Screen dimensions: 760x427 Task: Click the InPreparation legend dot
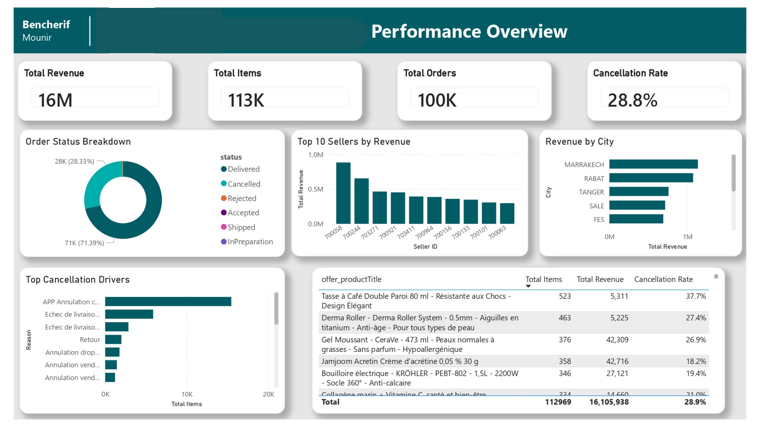point(224,242)
